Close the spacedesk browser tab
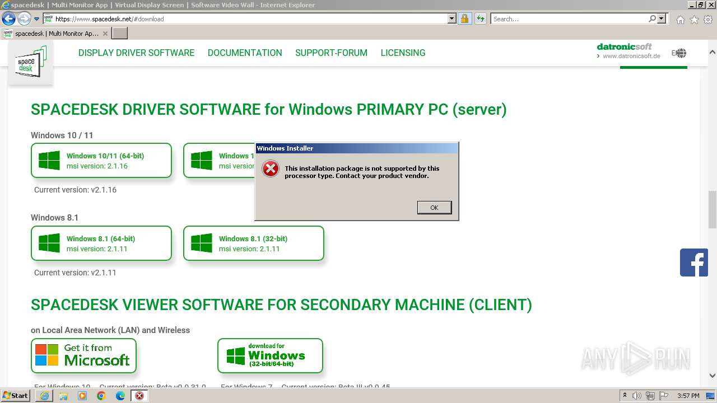Screen dimensions: 717x403 coord(105,34)
